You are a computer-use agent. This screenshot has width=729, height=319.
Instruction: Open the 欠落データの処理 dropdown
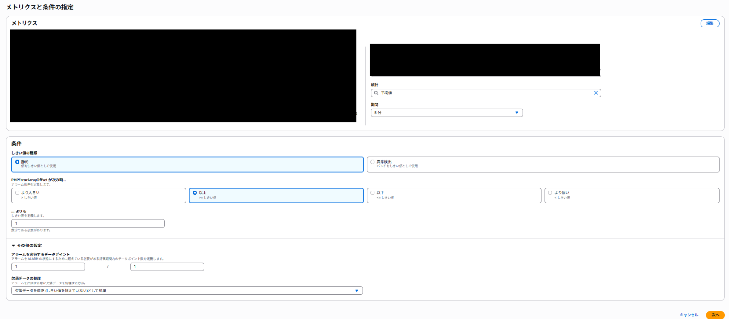click(187, 291)
